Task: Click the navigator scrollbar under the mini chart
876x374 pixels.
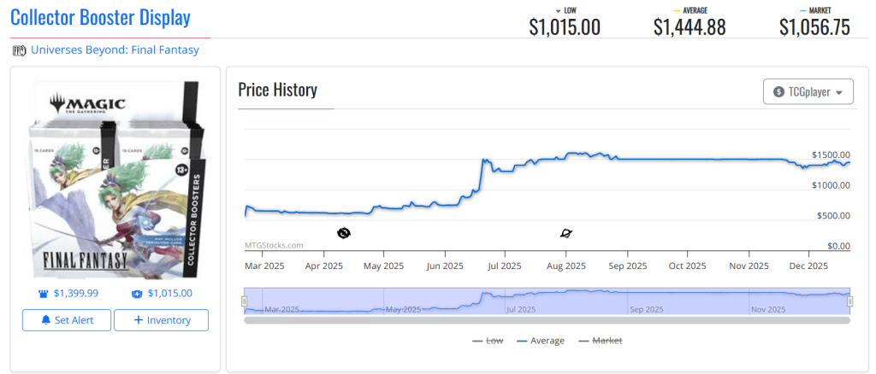Action: (x=547, y=320)
